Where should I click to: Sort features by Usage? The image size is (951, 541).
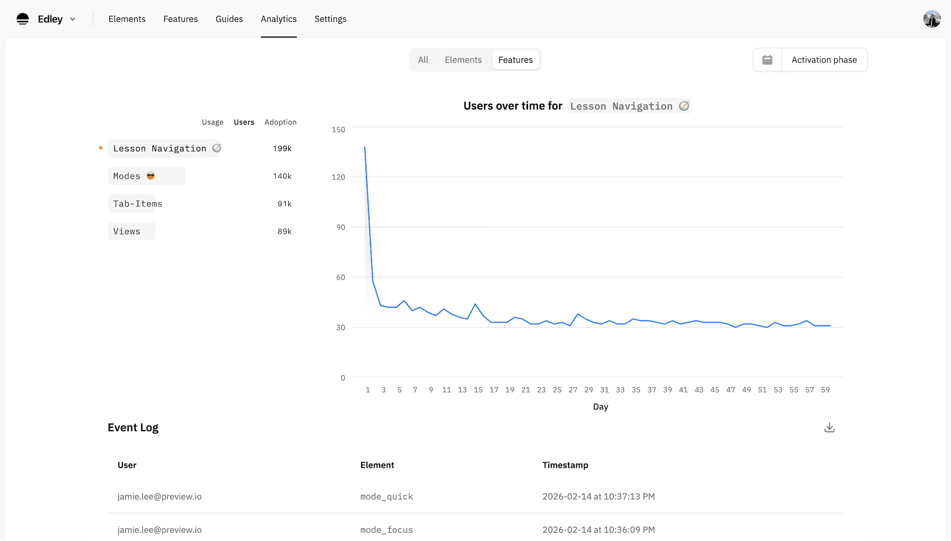tap(212, 122)
